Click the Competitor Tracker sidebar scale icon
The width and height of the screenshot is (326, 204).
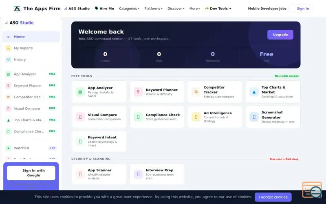coord(8,97)
